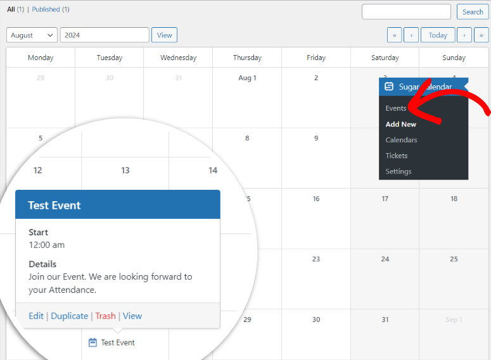Open the August month dropdown
Screen dimensions: 491x360
click(x=32, y=35)
